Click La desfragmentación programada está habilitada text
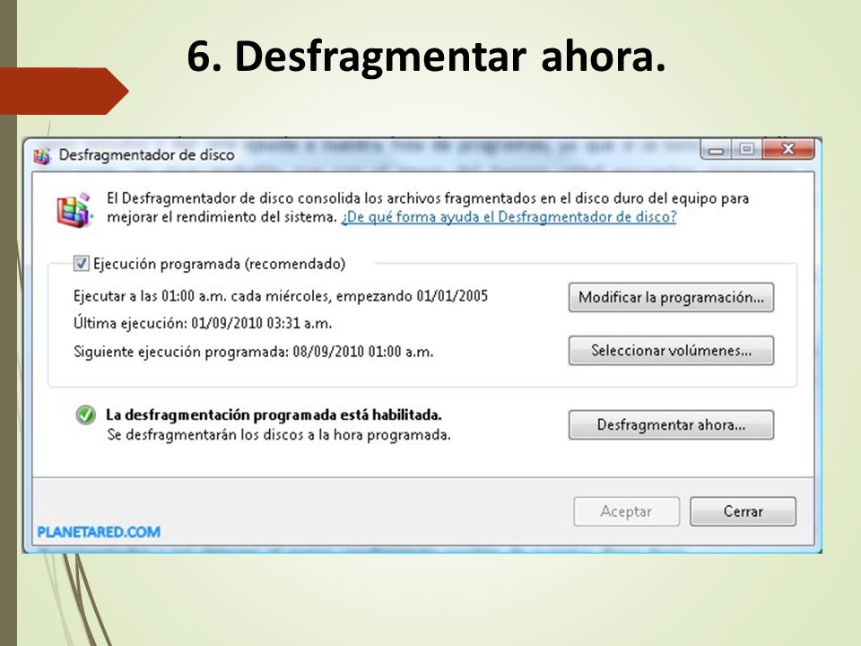This screenshot has height=646, width=861. tap(274, 415)
